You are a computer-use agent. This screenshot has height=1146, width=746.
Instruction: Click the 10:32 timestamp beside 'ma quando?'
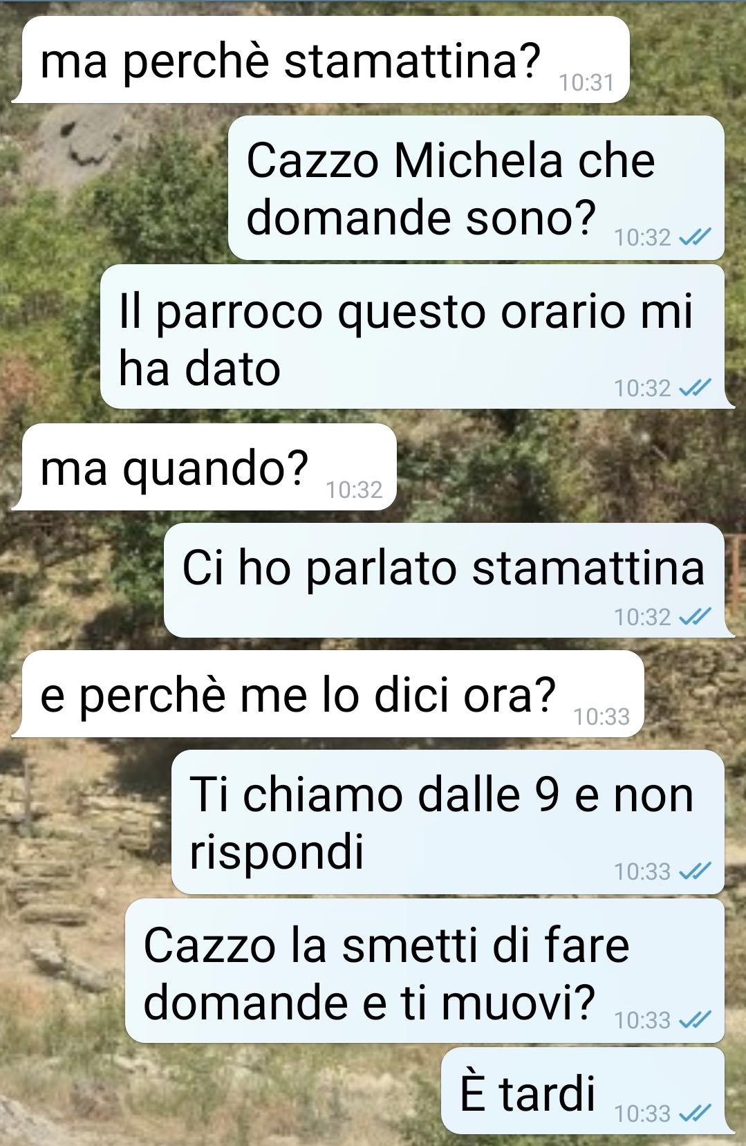[x=354, y=490]
